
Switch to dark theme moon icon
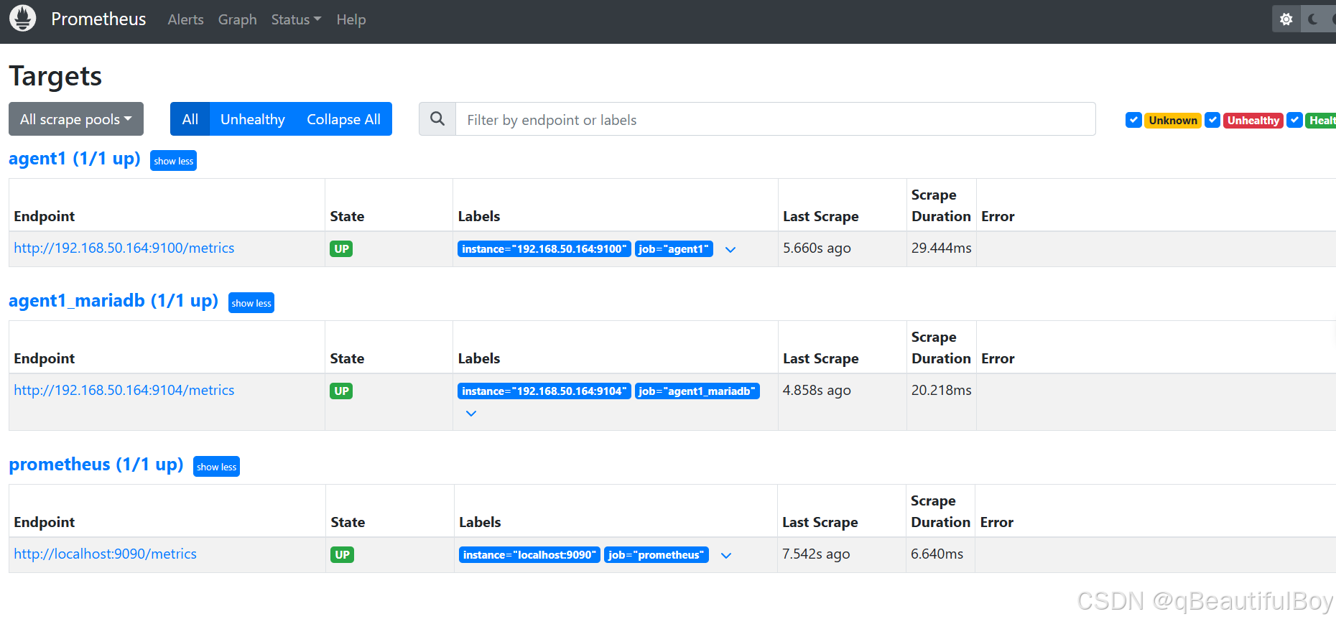pos(1314,19)
